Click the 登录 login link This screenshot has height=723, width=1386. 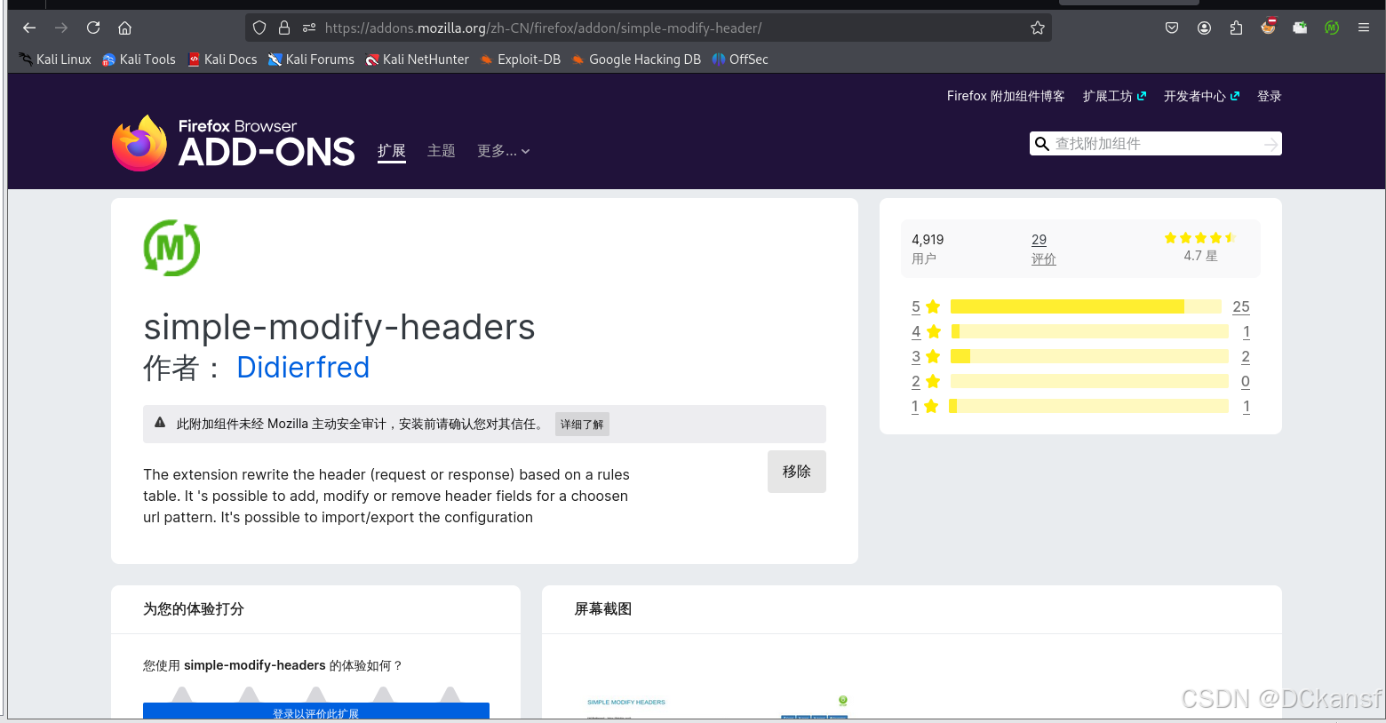click(x=1270, y=96)
